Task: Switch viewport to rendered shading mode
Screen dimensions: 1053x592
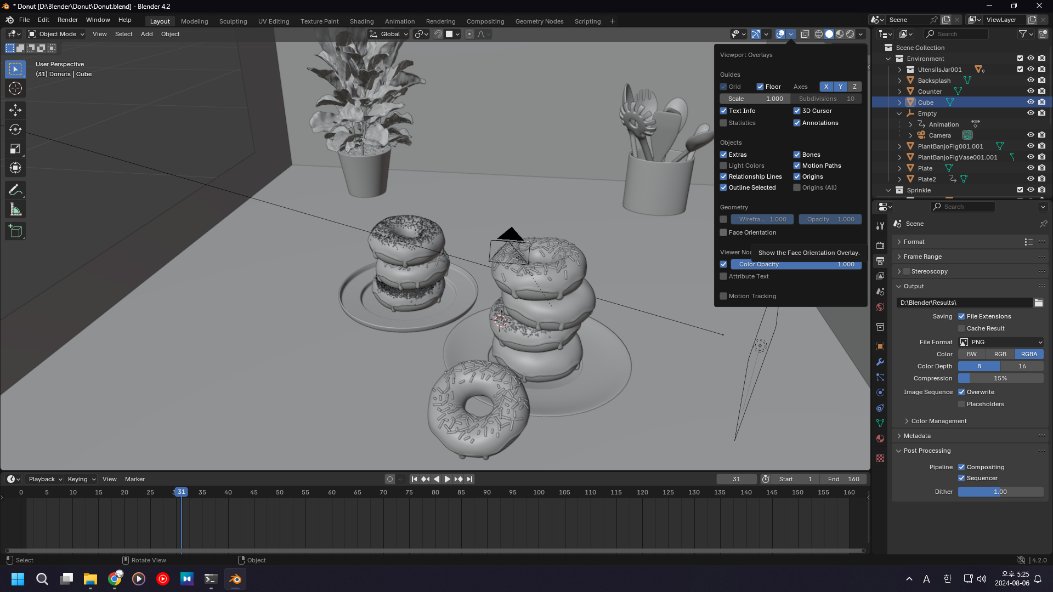Action: [x=850, y=34]
